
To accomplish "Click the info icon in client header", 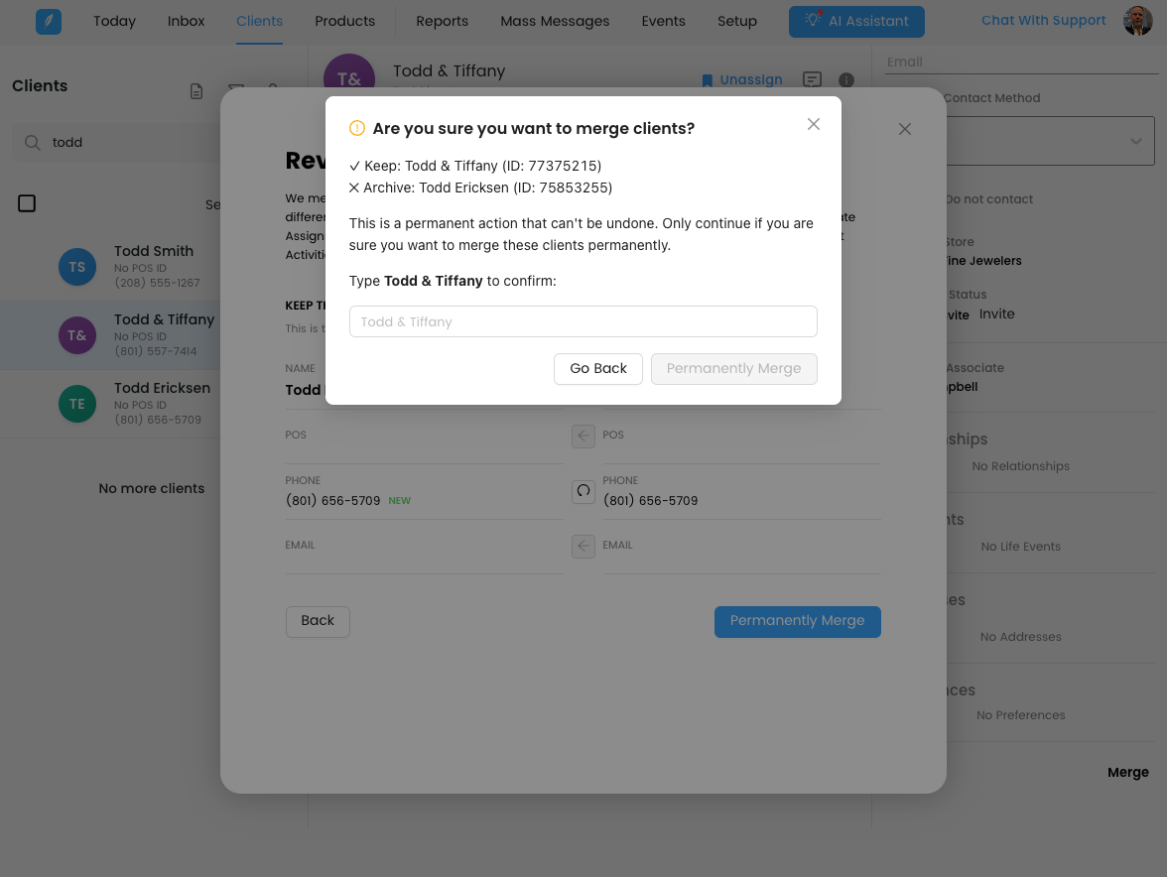I will (846, 79).
